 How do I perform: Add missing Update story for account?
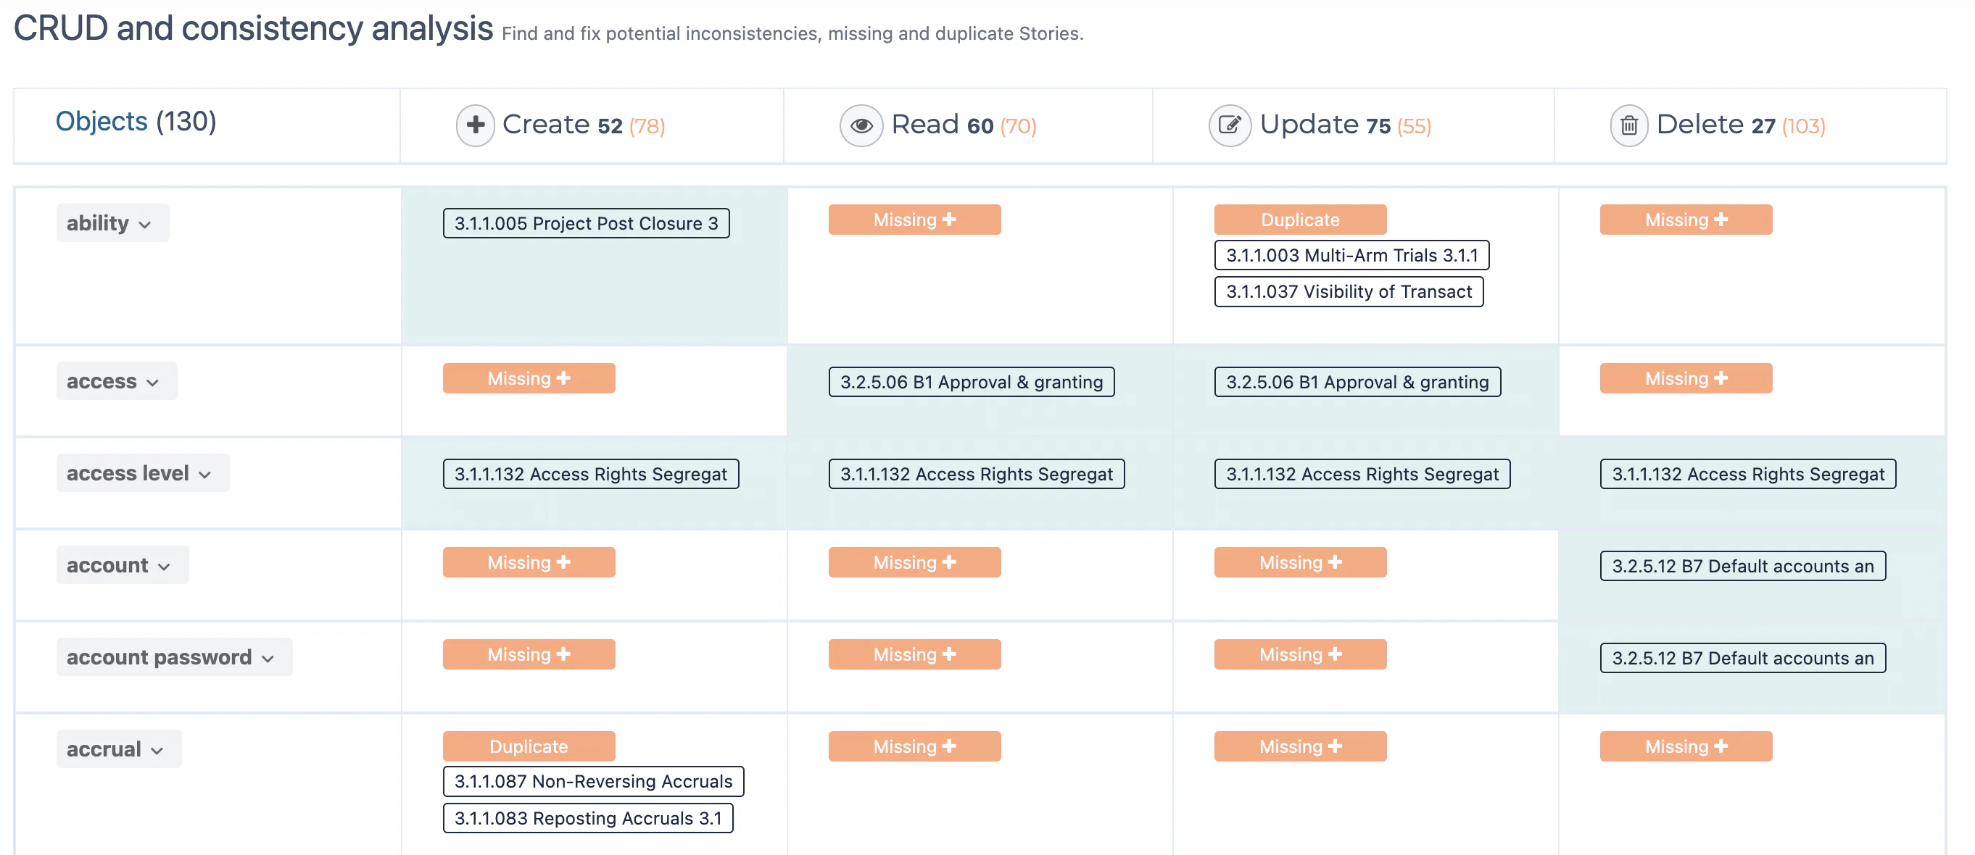(x=1299, y=562)
